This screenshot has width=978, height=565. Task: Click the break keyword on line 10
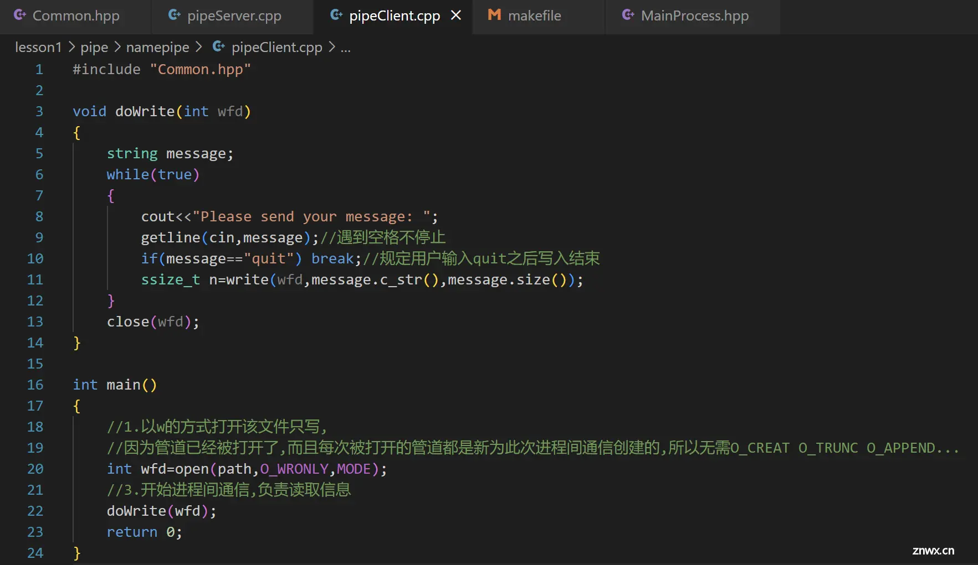coord(332,258)
